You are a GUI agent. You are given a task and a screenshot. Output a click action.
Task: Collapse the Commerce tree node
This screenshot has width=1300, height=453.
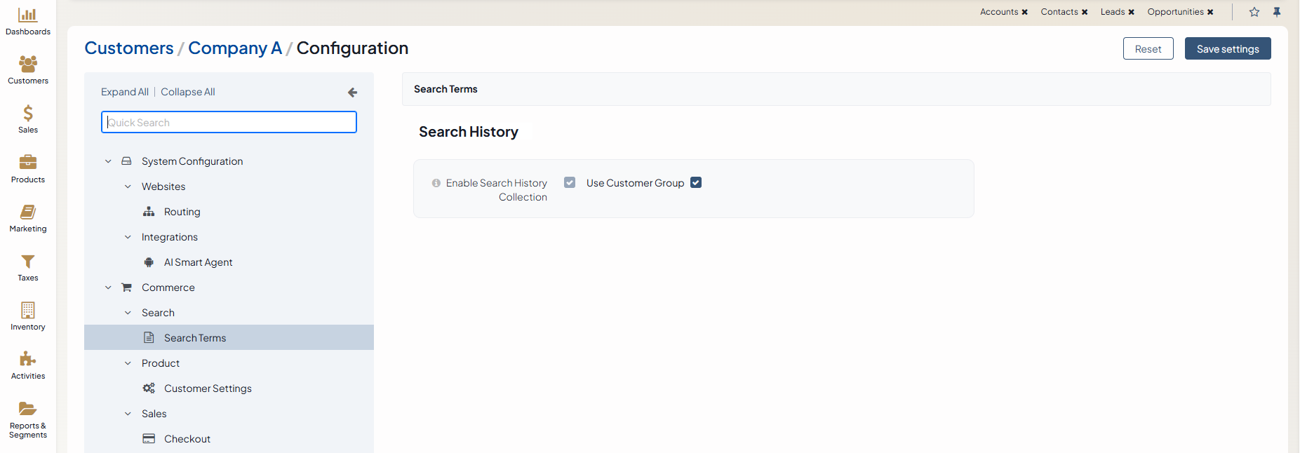[x=108, y=288]
